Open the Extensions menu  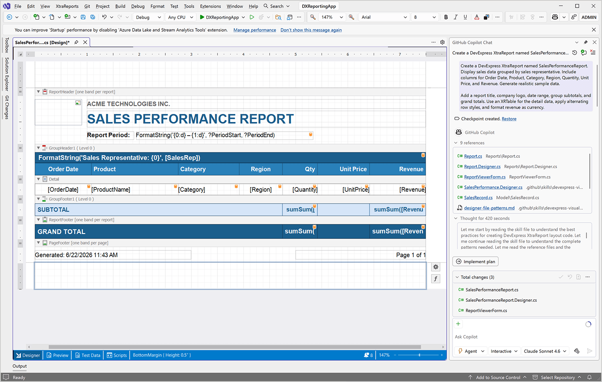click(210, 6)
